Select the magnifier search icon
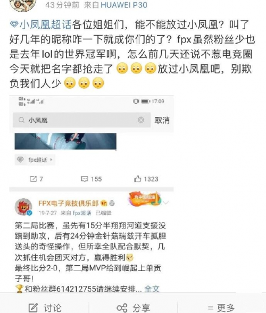 (21, 120)
